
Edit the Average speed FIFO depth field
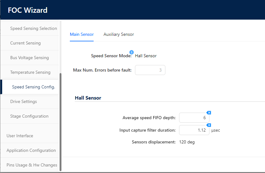tap(194, 118)
